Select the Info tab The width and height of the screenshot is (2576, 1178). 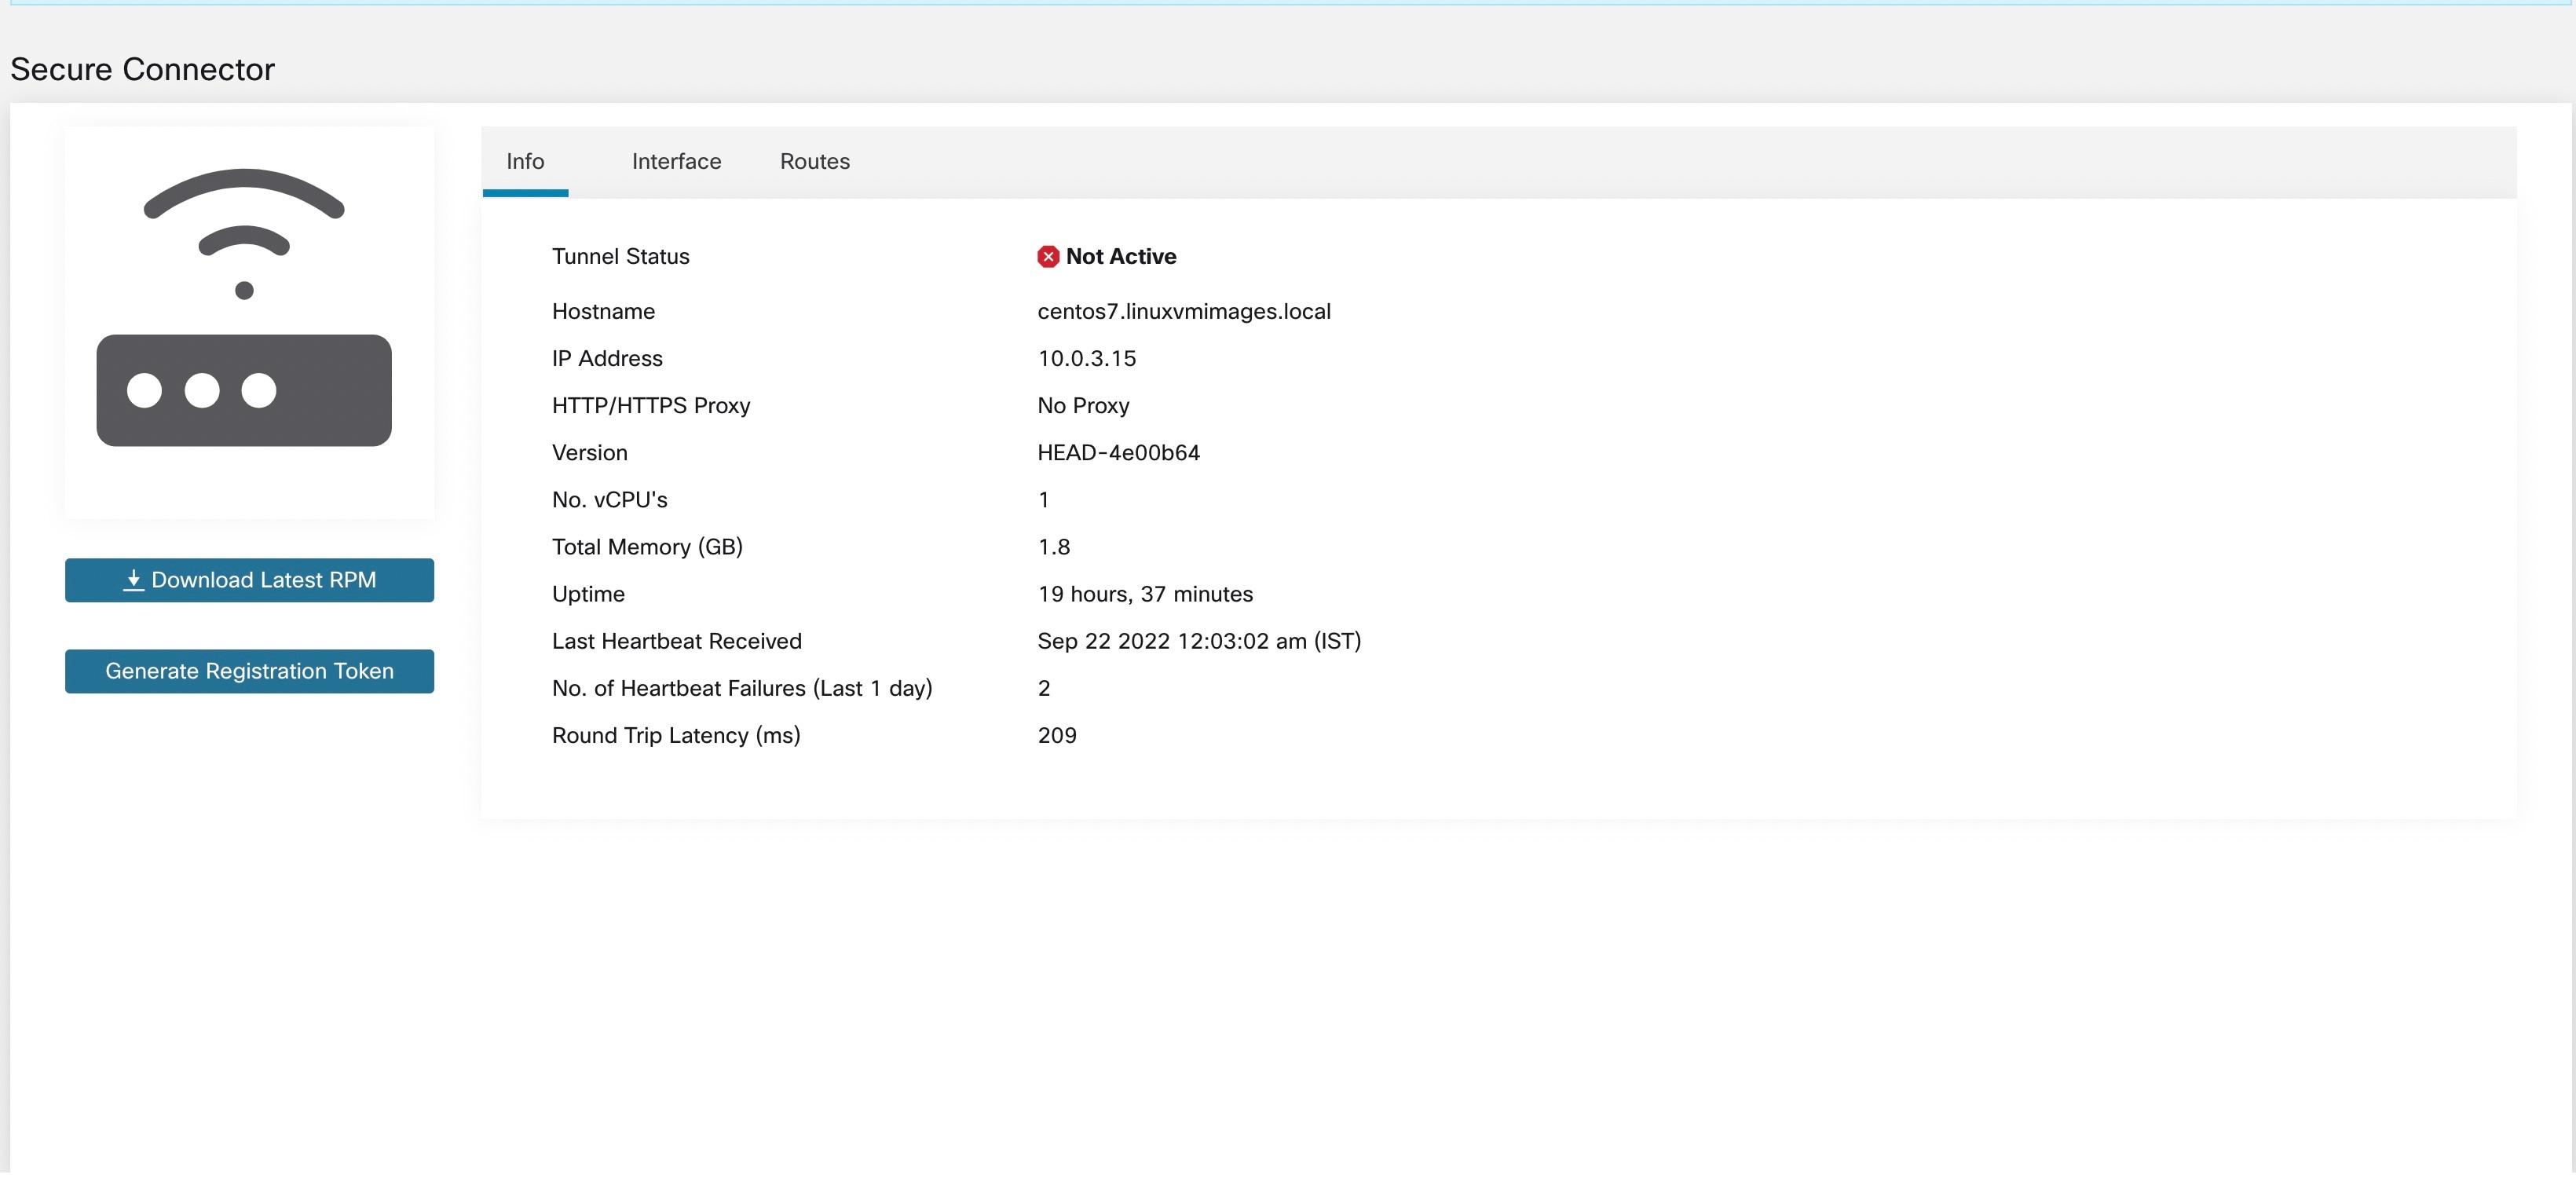click(x=525, y=161)
